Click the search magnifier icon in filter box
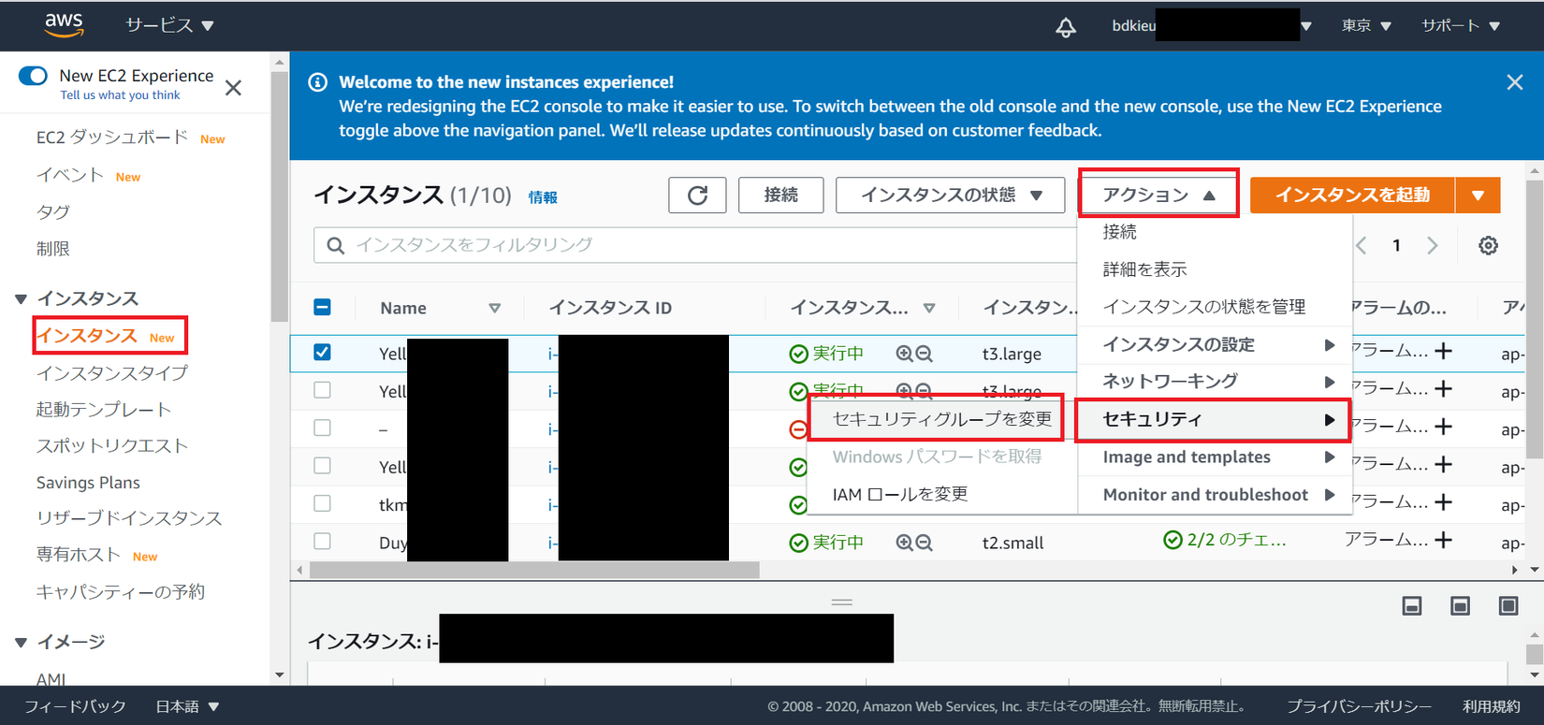Screen dimensions: 1544x725 (335, 245)
